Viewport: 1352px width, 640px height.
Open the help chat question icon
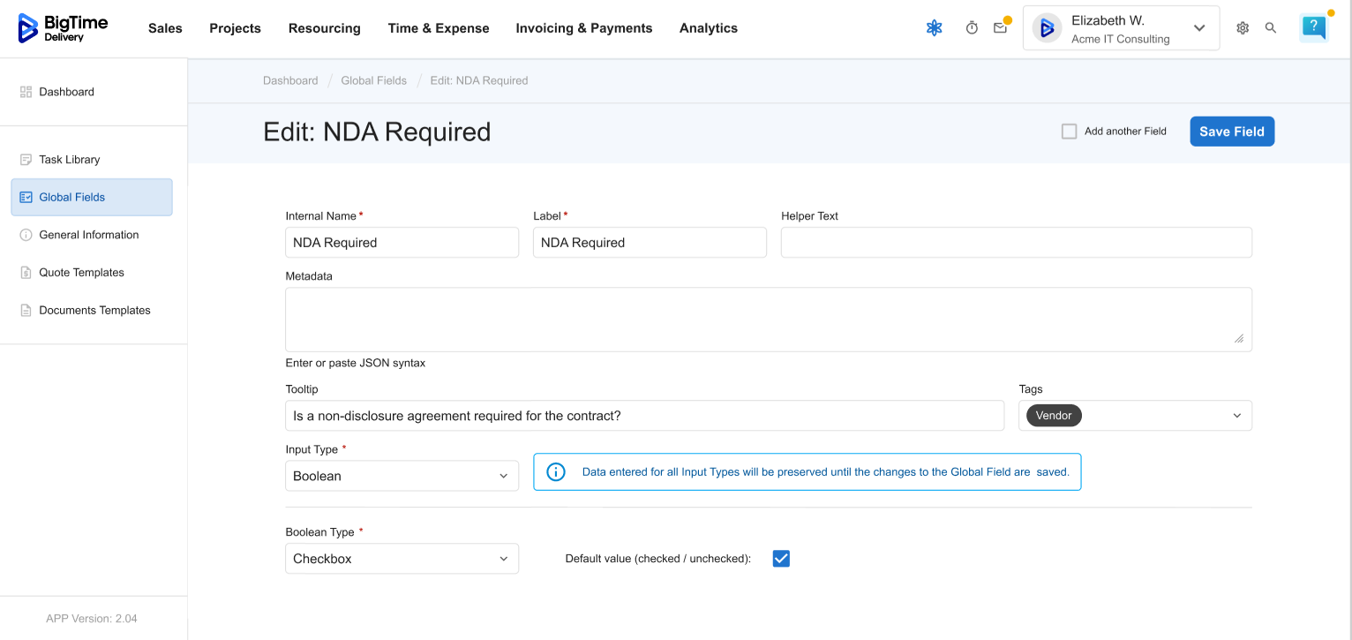(x=1313, y=27)
